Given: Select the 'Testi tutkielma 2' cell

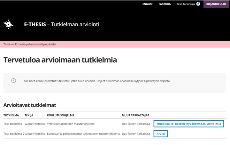Looking at the screenshot, I should pyautogui.click(x=14, y=134).
